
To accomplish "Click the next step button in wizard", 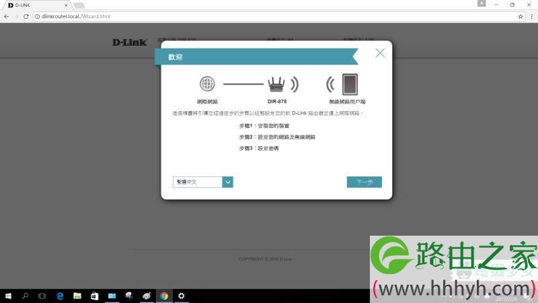I will pos(364,182).
